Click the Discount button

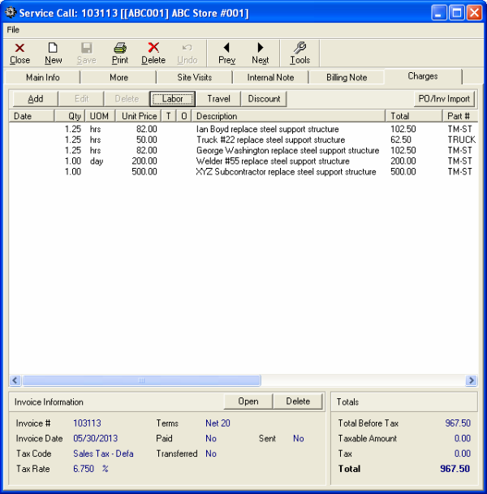click(x=264, y=99)
